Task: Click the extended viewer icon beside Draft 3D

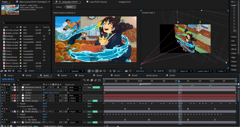Action: click(x=174, y=71)
